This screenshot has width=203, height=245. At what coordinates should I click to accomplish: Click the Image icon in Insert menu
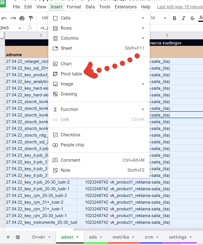click(55, 84)
